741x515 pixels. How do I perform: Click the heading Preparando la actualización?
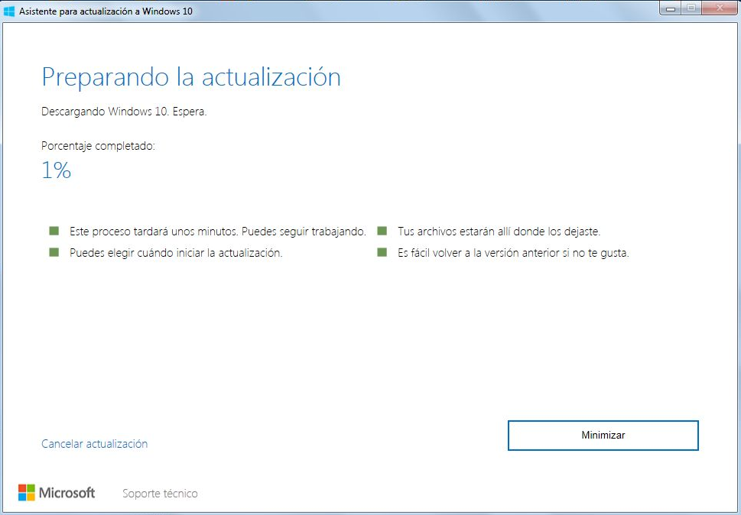click(191, 77)
